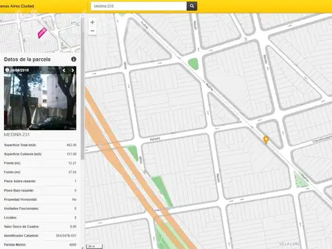Click the photo date info icon
The image size is (332, 249).
tap(7, 70)
